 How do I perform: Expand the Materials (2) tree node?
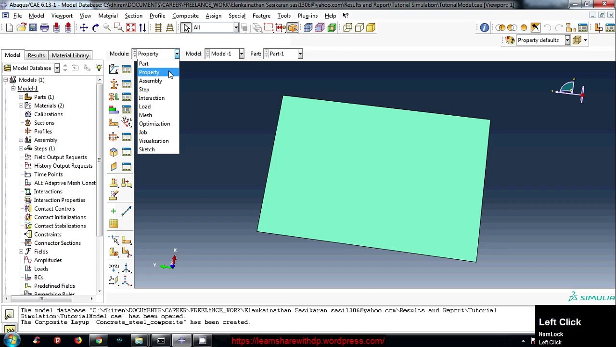tap(21, 106)
